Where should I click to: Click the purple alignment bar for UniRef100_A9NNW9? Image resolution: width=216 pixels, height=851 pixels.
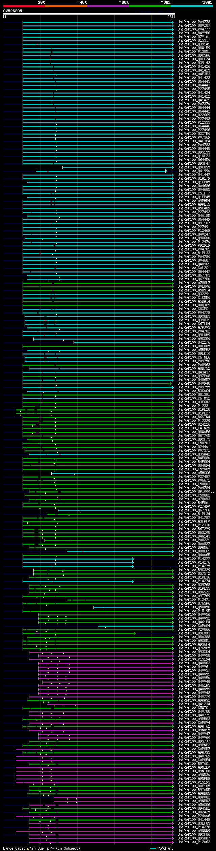tap(94, 831)
